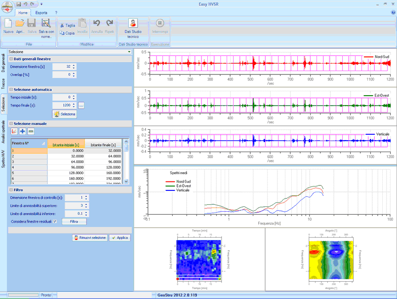397x299 pixels.
Task: Click the Nord-Sud red waveform plot
Action: tap(270, 63)
